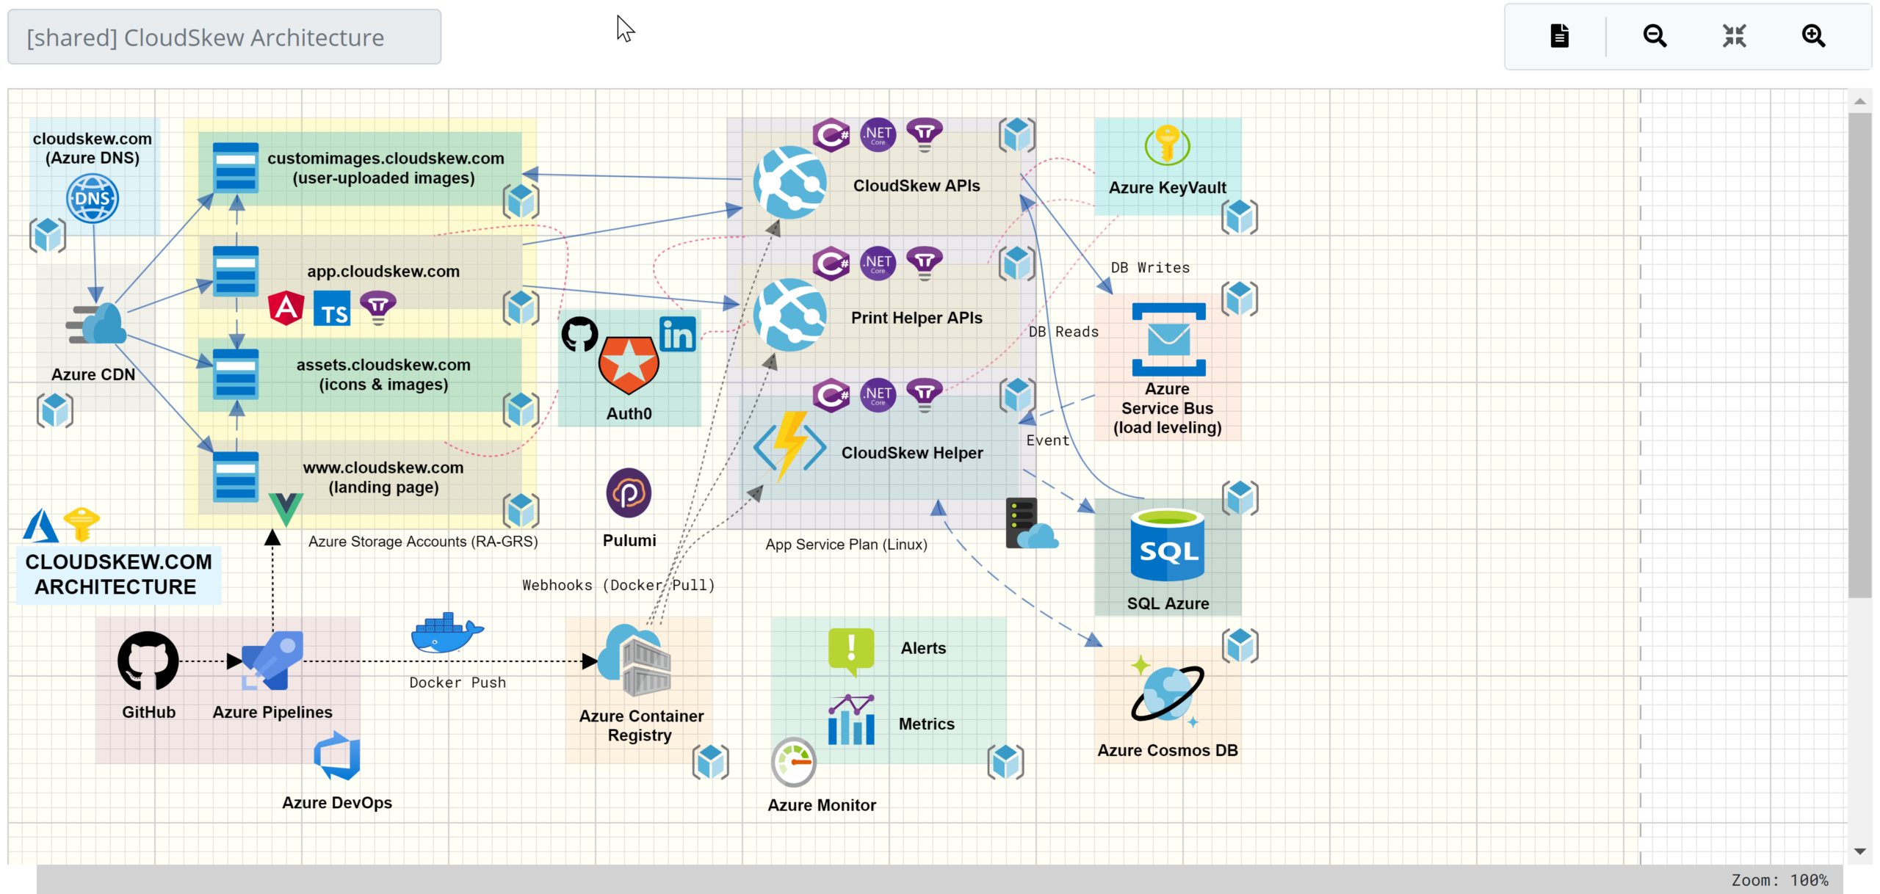Click the .NET Core icon above CloudSkew APIs
Image resolution: width=1880 pixels, height=894 pixels.
878,135
